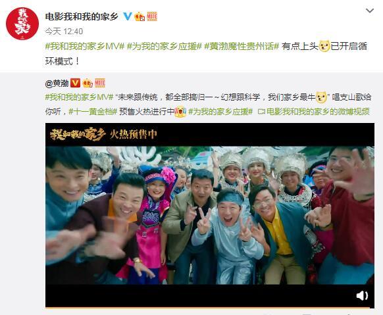Click the video progress bar under the player

[210, 307]
